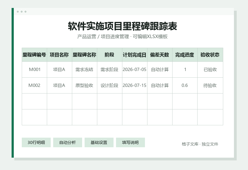
Task: Select the 完成进度 column header
Action: [185, 55]
